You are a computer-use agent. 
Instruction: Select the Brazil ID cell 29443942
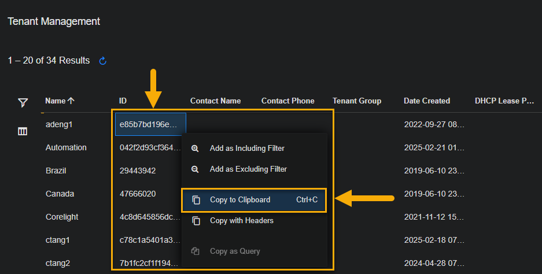138,171
